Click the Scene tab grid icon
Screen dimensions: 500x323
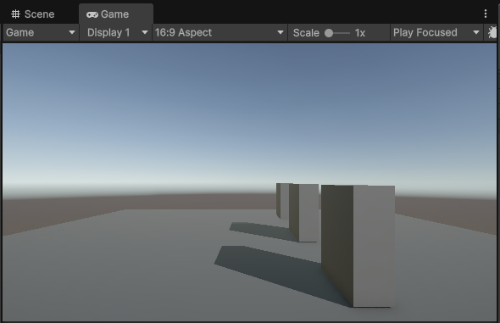(x=15, y=14)
